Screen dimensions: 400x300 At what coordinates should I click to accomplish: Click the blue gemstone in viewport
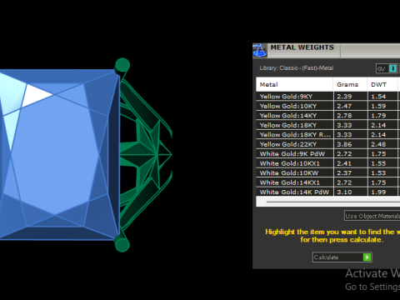[x=60, y=154]
